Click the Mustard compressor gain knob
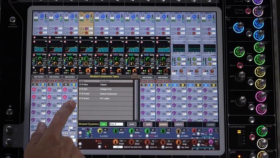The height and width of the screenshot is (158, 280). click(x=178, y=131)
